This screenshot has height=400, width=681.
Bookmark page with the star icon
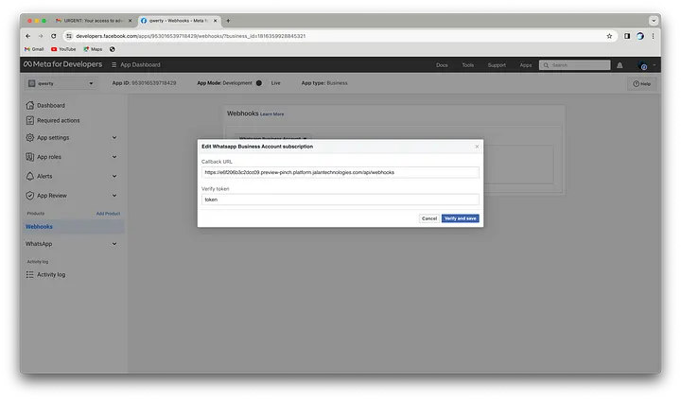click(609, 36)
